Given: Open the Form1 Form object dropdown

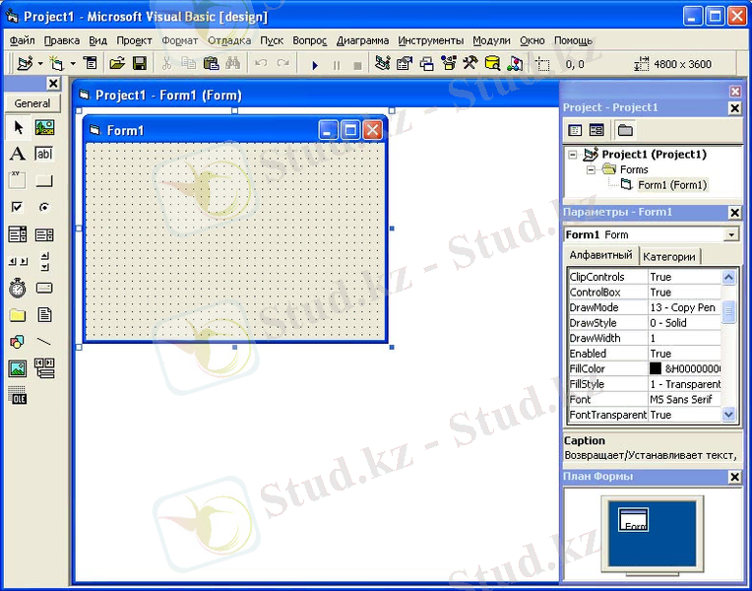Looking at the screenshot, I should (731, 234).
